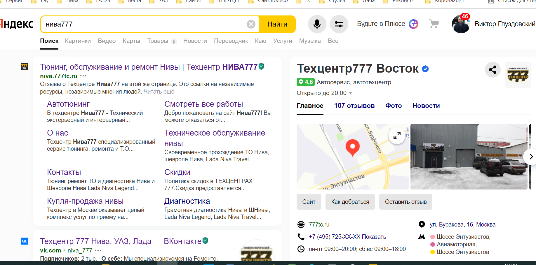Open the shopping cart icon
536x265 pixels.
(434, 24)
